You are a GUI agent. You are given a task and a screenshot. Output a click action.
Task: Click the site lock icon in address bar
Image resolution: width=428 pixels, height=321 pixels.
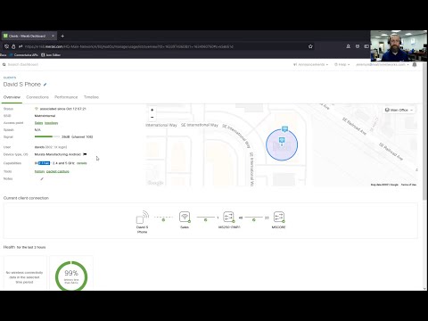coord(13,46)
